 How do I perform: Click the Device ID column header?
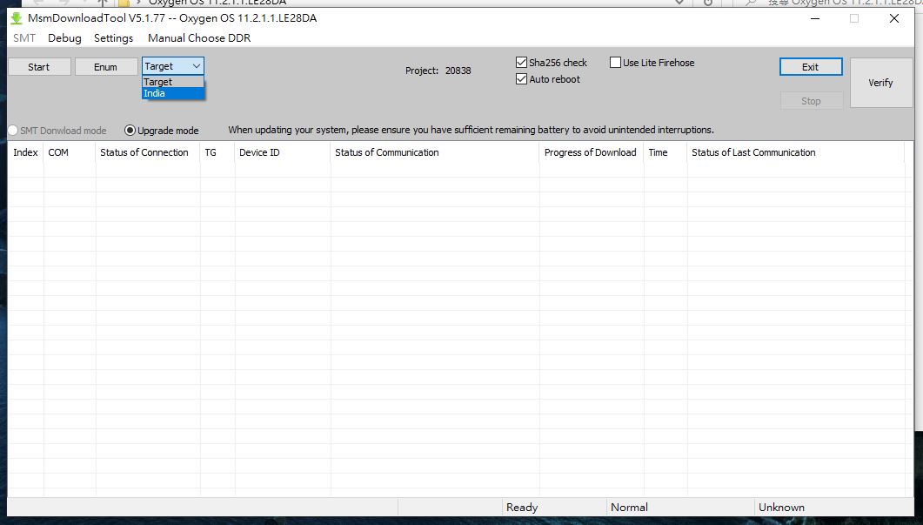click(x=283, y=152)
